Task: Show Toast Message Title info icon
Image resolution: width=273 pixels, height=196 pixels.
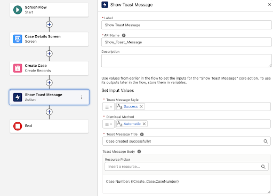Action: pos(142,134)
